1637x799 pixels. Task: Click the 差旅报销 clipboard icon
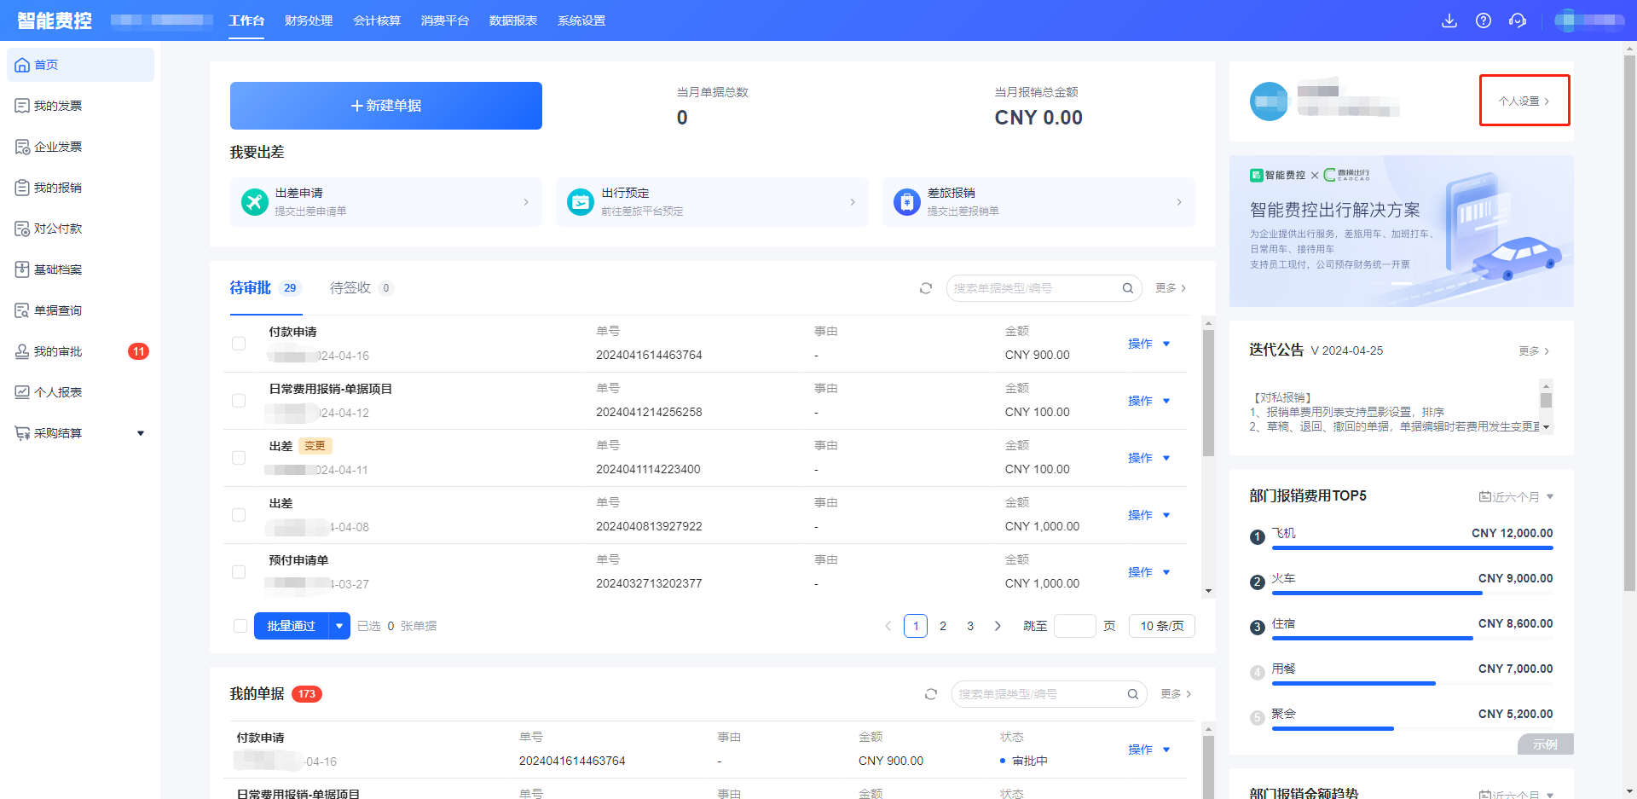pos(906,202)
